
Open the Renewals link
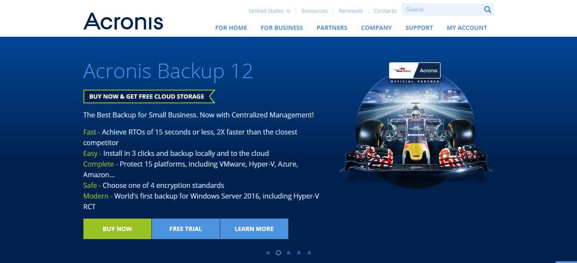351,11
